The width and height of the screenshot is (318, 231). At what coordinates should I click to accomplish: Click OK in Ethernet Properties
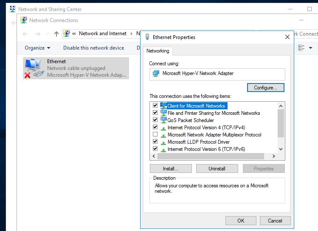click(x=241, y=221)
